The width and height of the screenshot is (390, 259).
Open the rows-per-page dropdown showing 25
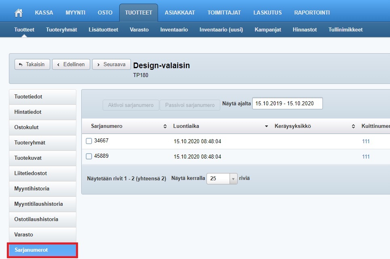[233, 179]
